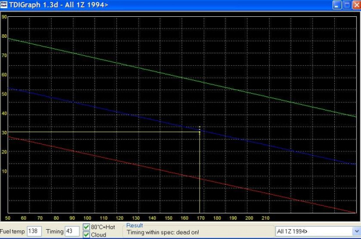Click the x-axis label 100
This screenshot has width=361, height=239.
click(87, 218)
